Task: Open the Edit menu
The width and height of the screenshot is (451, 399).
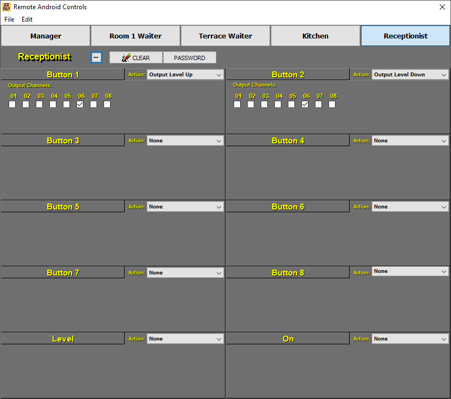Action: coord(27,19)
